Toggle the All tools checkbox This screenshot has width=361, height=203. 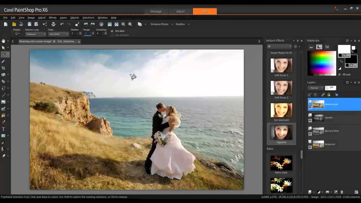(x=339, y=74)
